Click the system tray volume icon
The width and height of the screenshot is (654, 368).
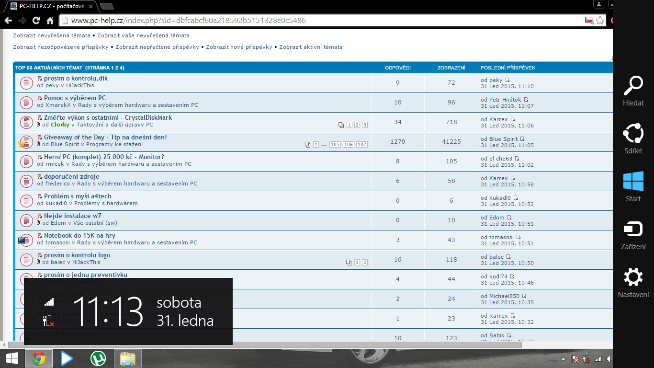pyautogui.click(x=609, y=359)
